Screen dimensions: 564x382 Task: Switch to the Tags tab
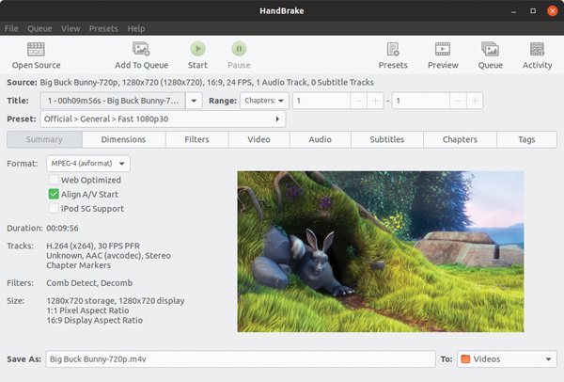pyautogui.click(x=526, y=139)
